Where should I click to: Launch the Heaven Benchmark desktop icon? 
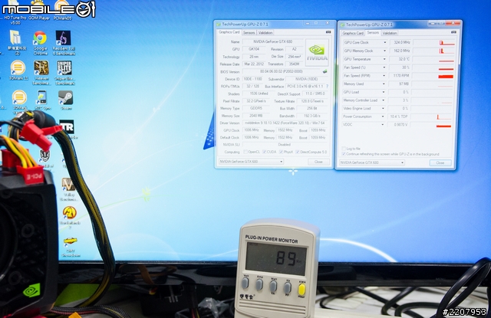click(x=41, y=72)
